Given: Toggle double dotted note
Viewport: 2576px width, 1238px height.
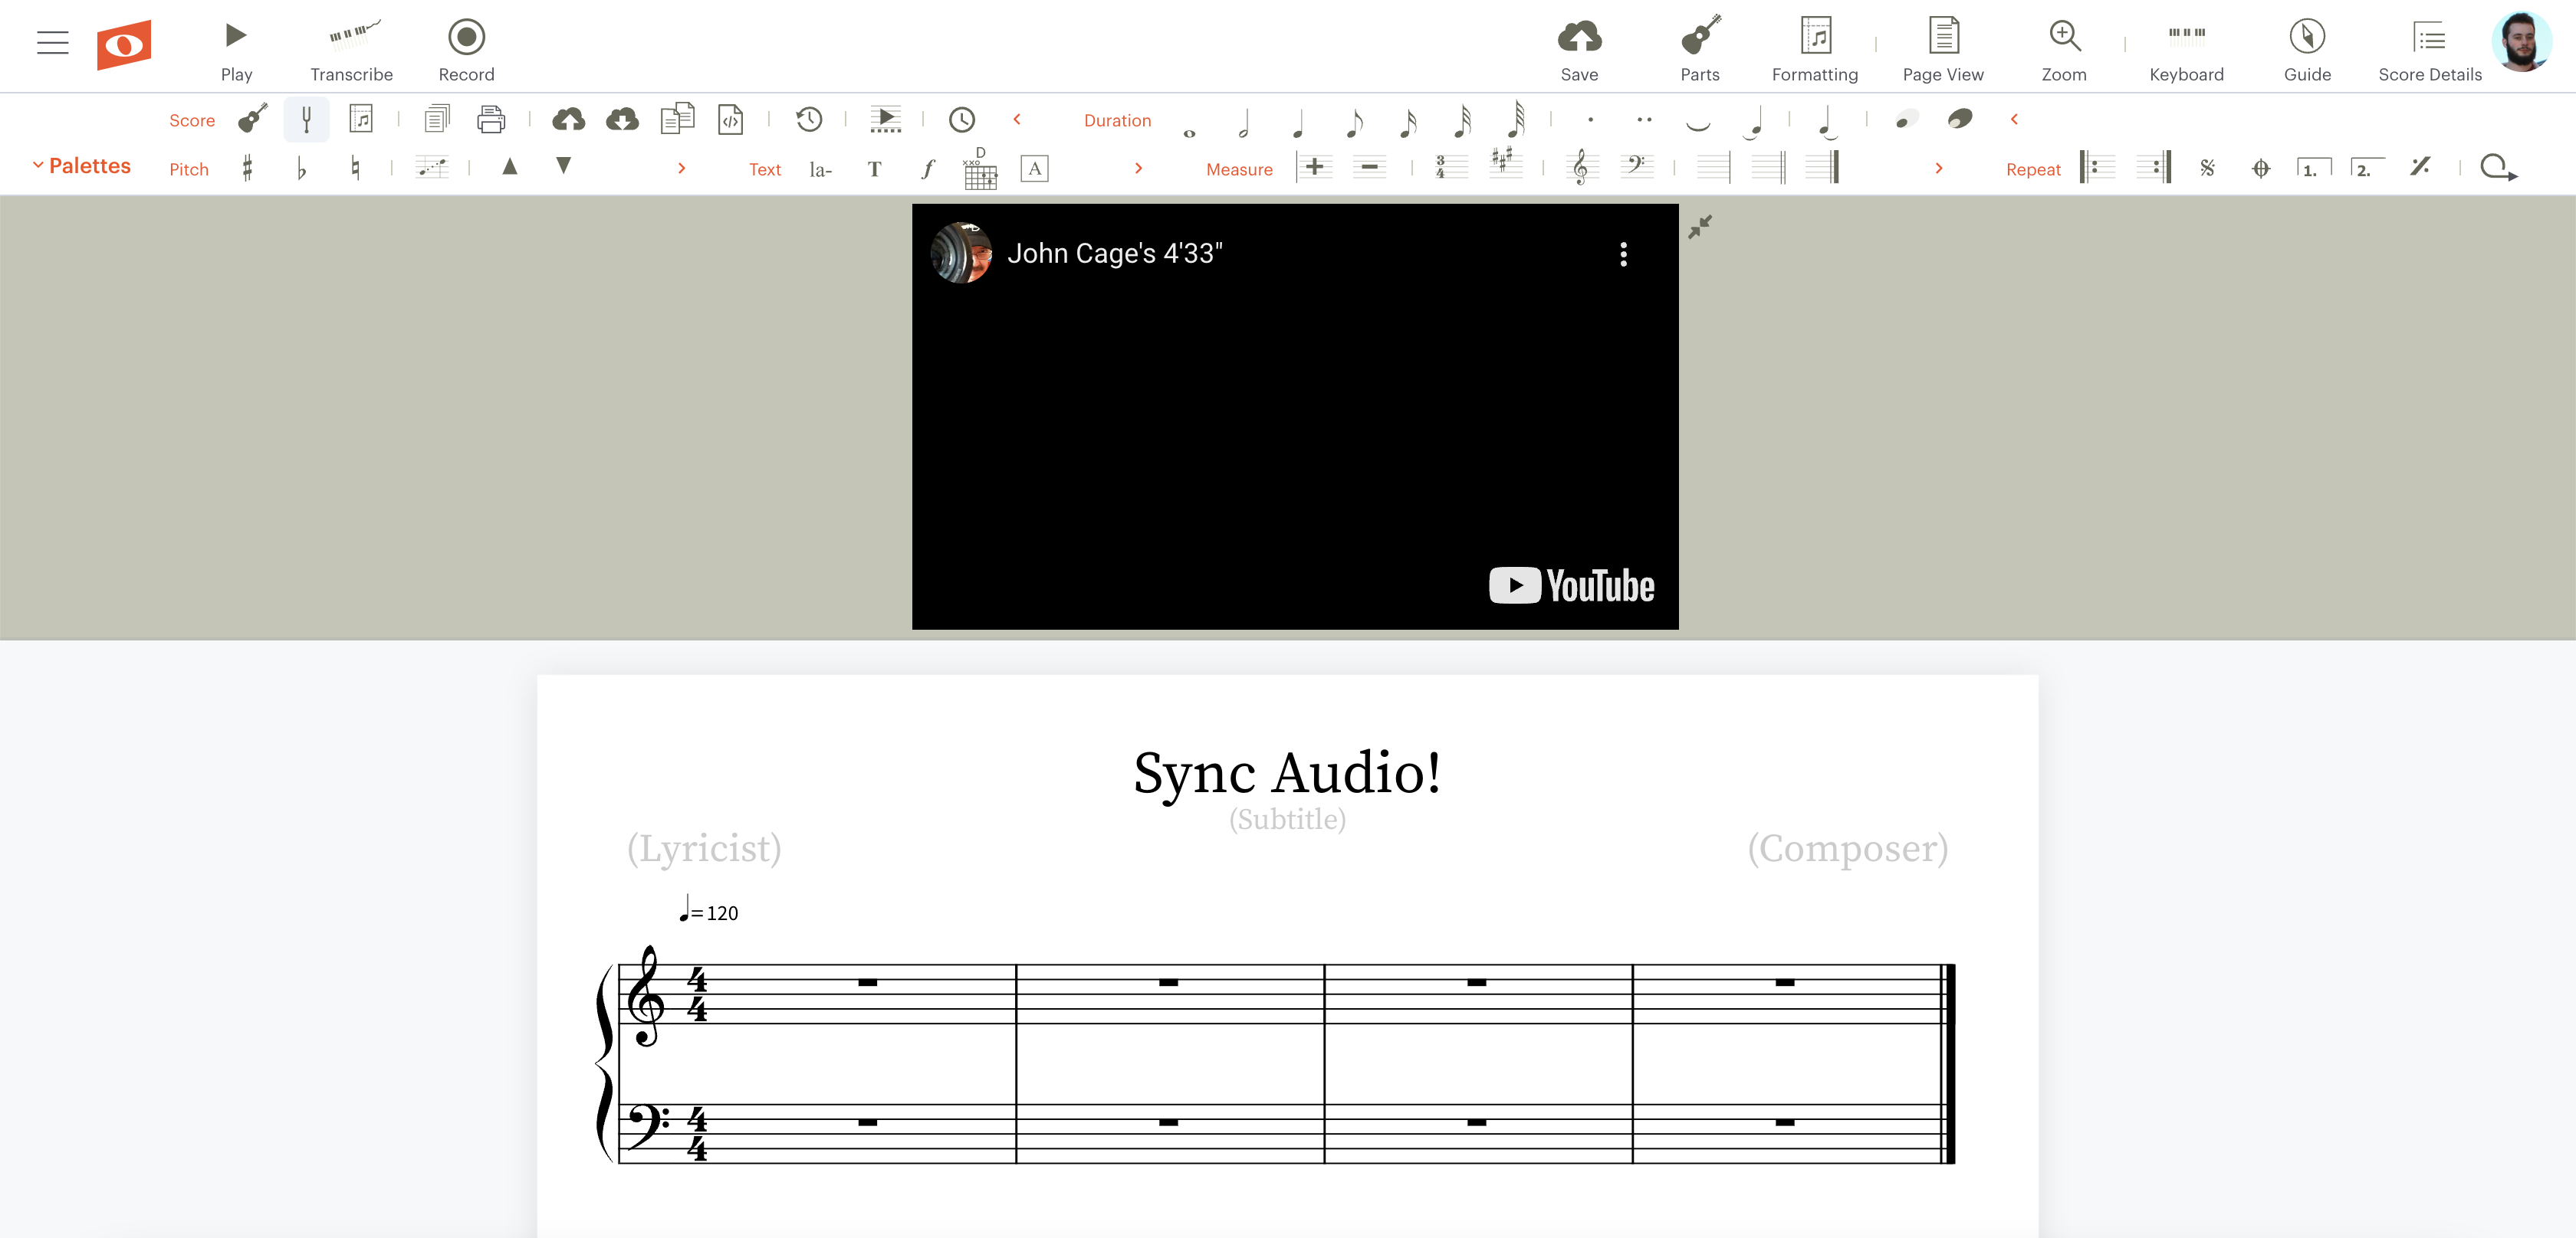Looking at the screenshot, I should click(1644, 120).
